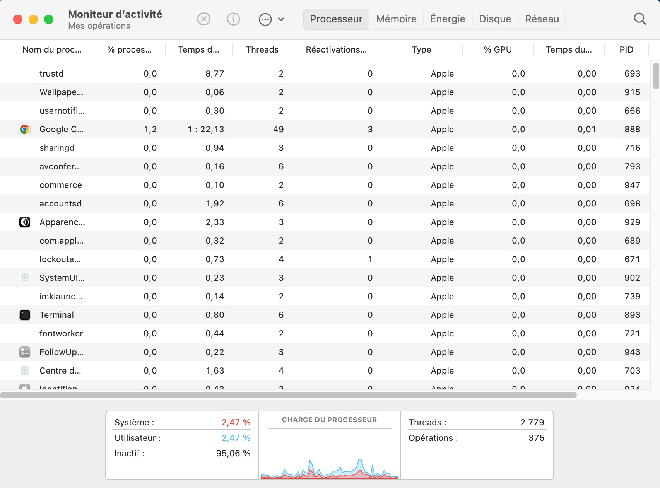The image size is (660, 488).
Task: Sort by Nom du proc... column header
Action: click(x=52, y=50)
